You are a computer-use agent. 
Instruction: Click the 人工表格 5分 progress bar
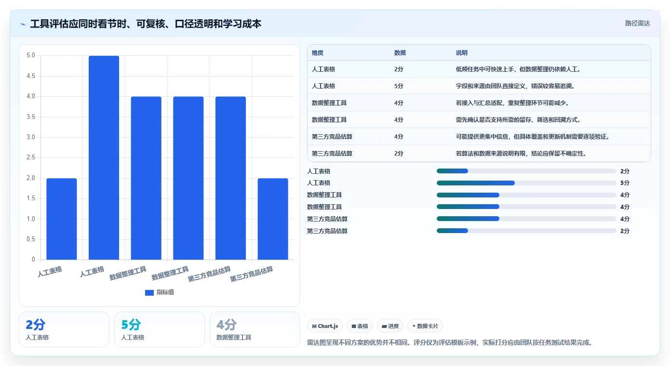526,183
